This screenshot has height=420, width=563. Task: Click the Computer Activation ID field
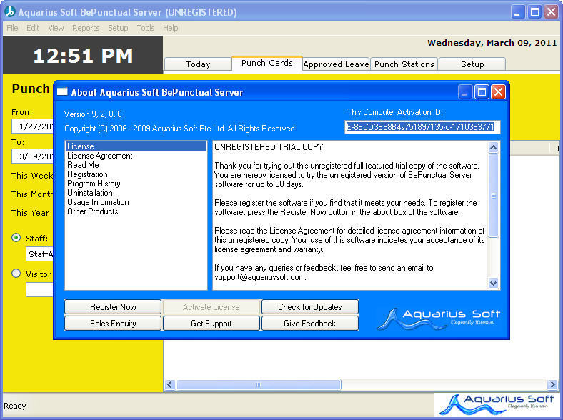[422, 126]
